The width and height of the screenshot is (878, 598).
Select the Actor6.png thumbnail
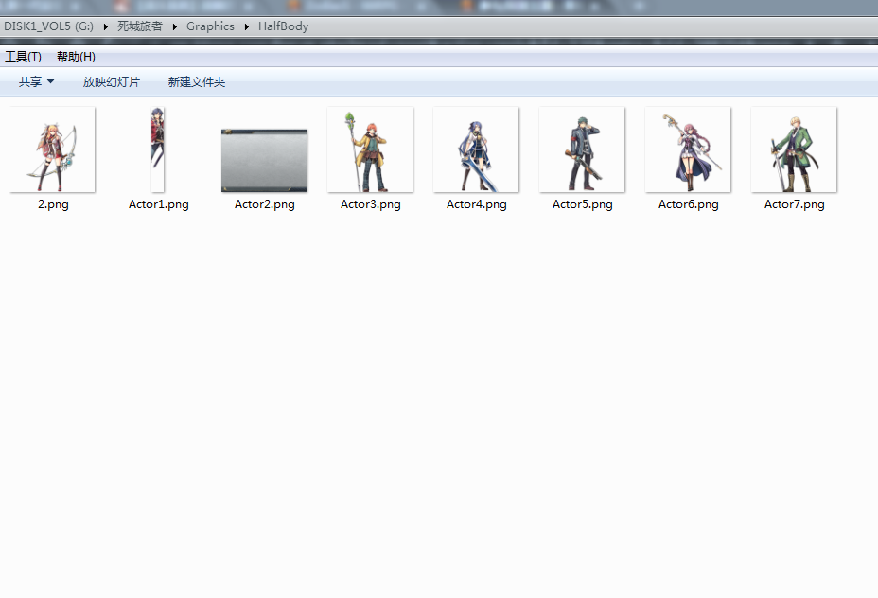[688, 149]
